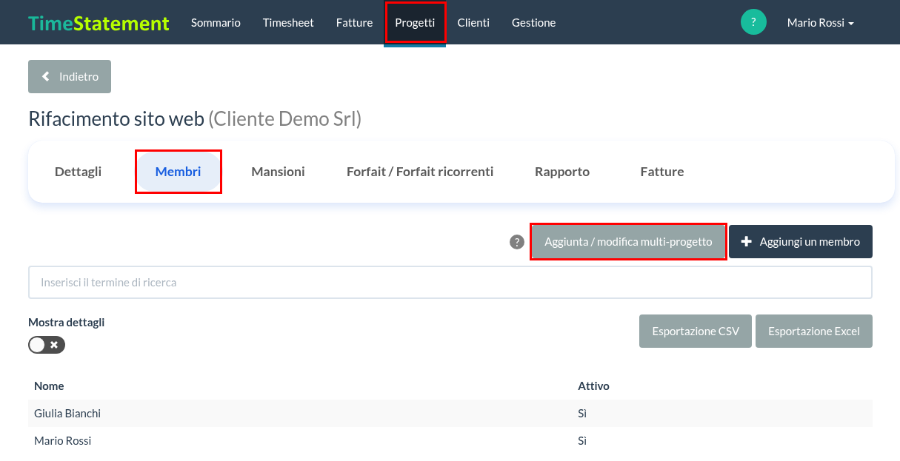Click Aggiungi un membro

tap(801, 242)
